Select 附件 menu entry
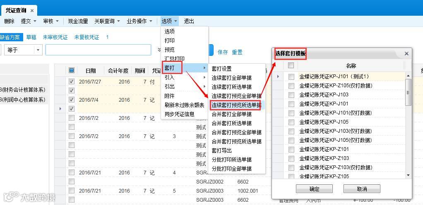423x205 pixels. pos(170,96)
